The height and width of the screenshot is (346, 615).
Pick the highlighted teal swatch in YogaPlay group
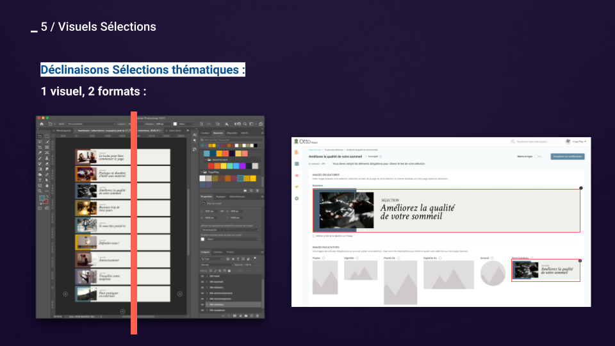(x=240, y=178)
